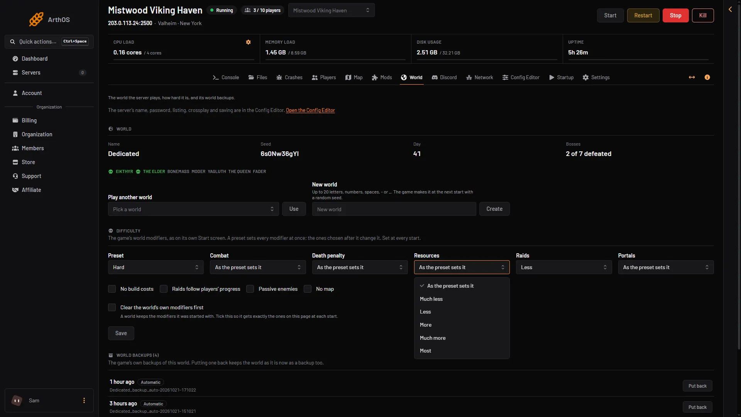Viewport: 741px width, 417px height.
Task: Click Save difficulty settings button
Action: coord(121,333)
